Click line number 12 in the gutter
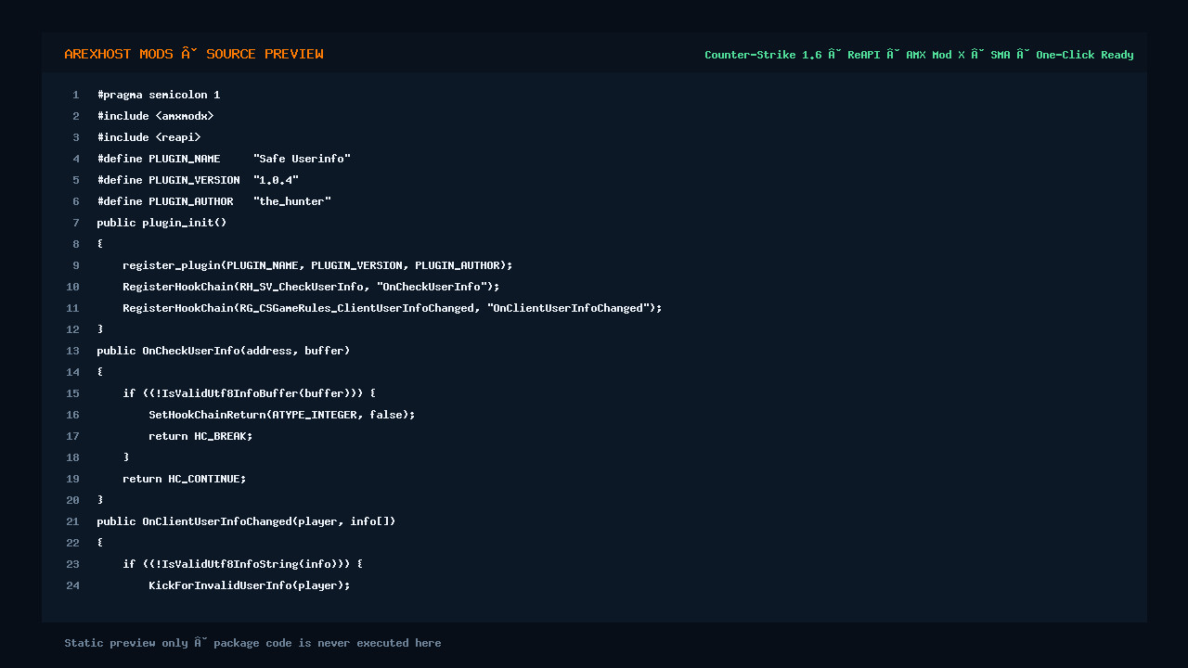The width and height of the screenshot is (1188, 668). [x=72, y=329]
